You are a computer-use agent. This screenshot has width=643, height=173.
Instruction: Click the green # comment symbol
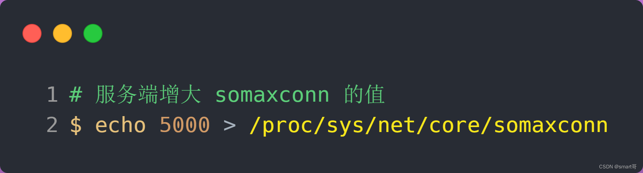76,94
